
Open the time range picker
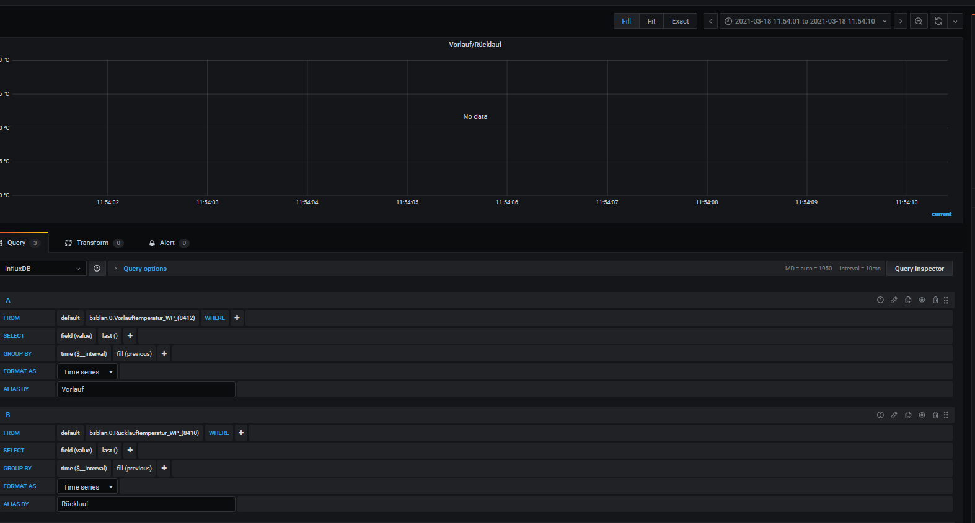(805, 21)
